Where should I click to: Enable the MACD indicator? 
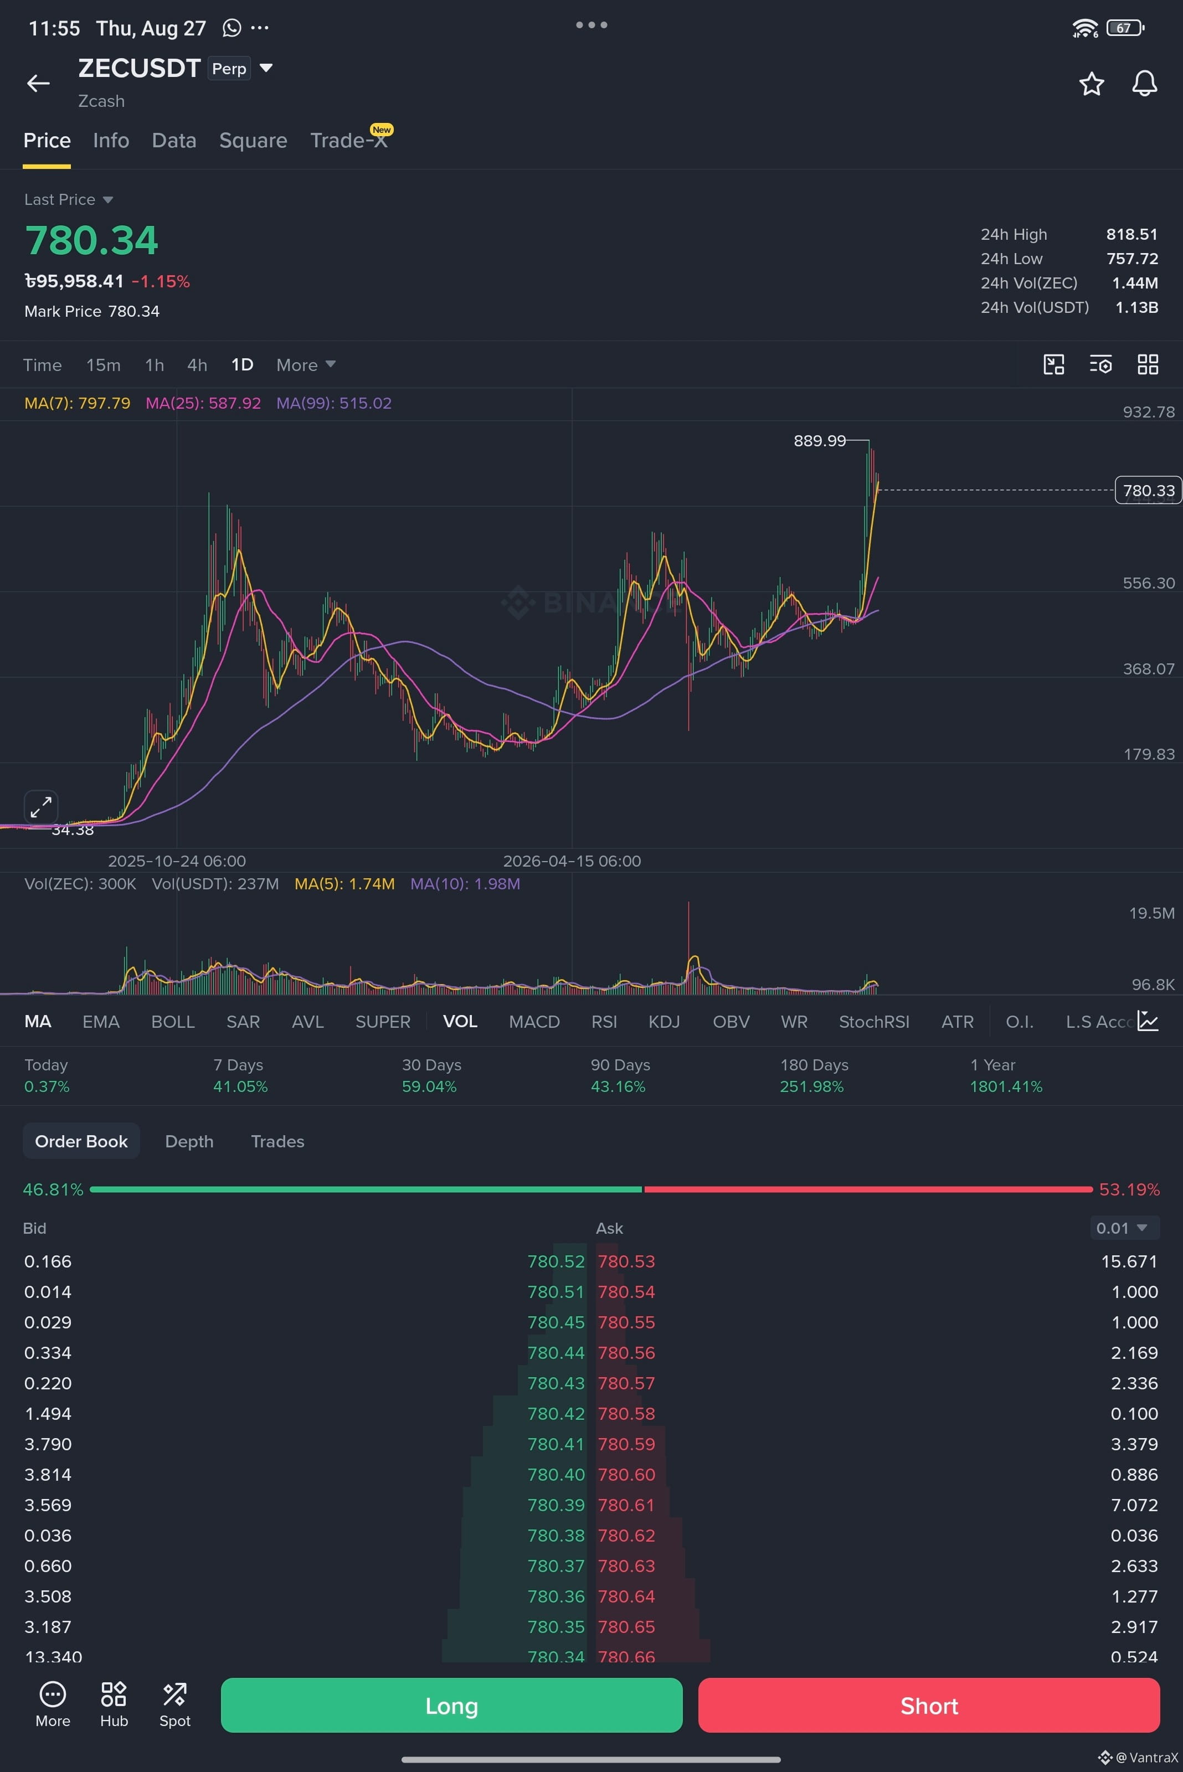(534, 1022)
